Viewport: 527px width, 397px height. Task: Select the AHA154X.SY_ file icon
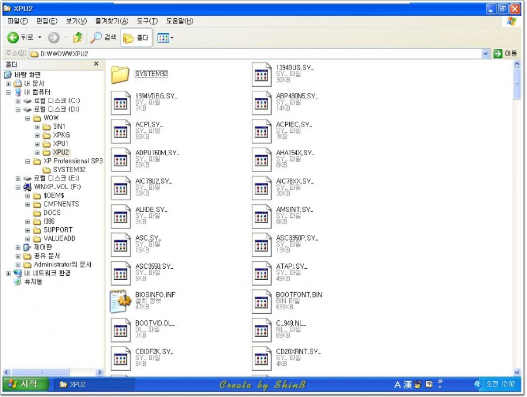262,160
